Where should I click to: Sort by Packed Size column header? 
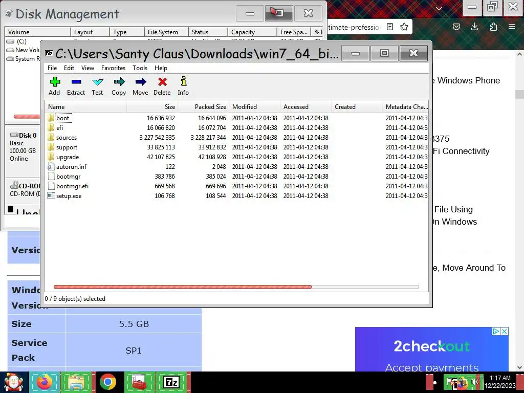(x=204, y=106)
